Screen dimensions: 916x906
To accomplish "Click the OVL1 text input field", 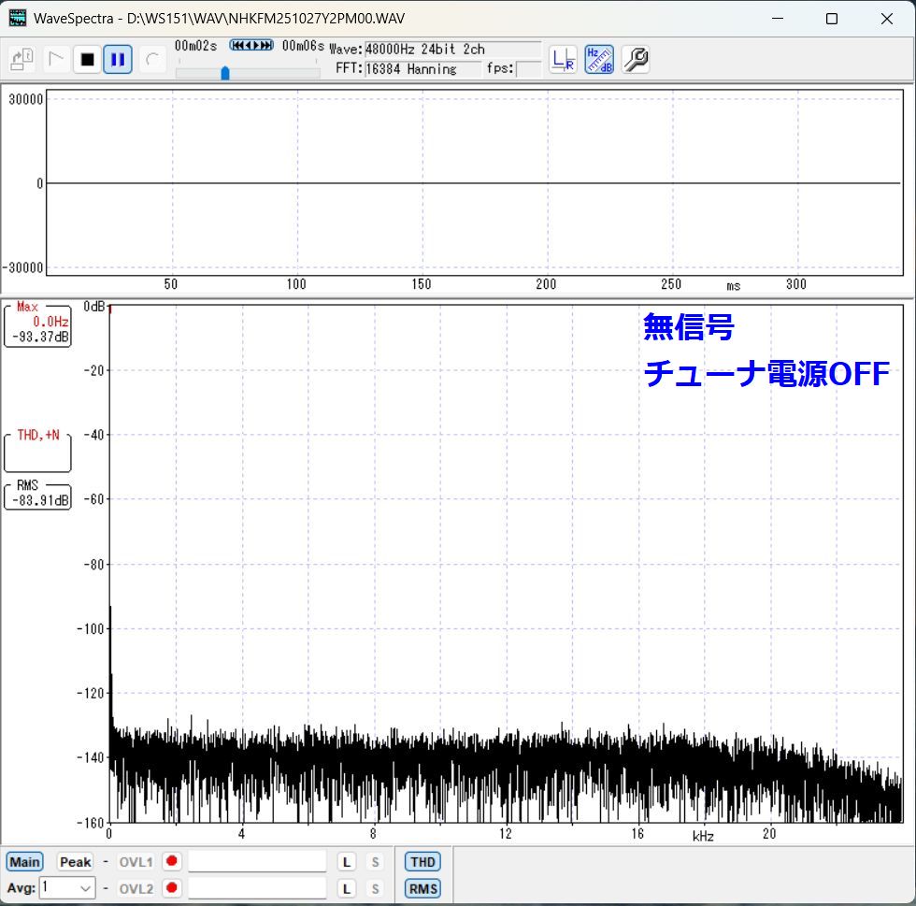I will coord(257,862).
